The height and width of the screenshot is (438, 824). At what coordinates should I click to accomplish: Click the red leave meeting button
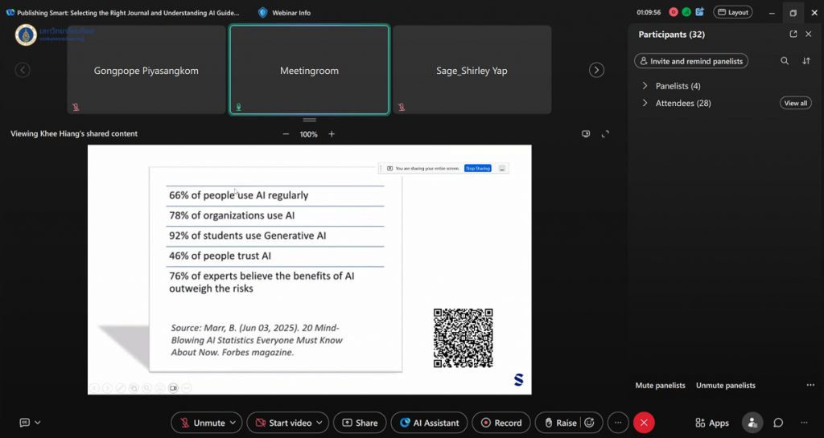click(x=643, y=423)
